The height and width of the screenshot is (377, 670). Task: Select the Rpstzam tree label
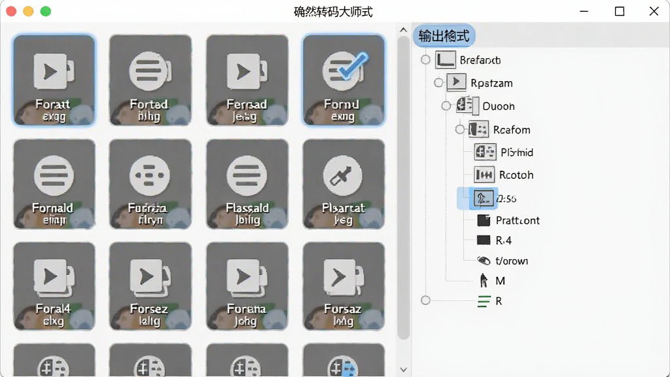(x=492, y=83)
